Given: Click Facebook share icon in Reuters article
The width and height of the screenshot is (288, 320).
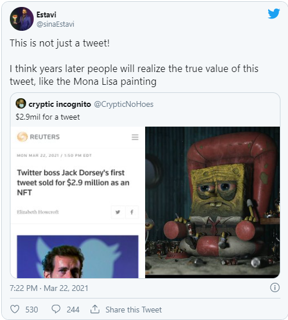Looking at the screenshot, I should click(x=132, y=212).
